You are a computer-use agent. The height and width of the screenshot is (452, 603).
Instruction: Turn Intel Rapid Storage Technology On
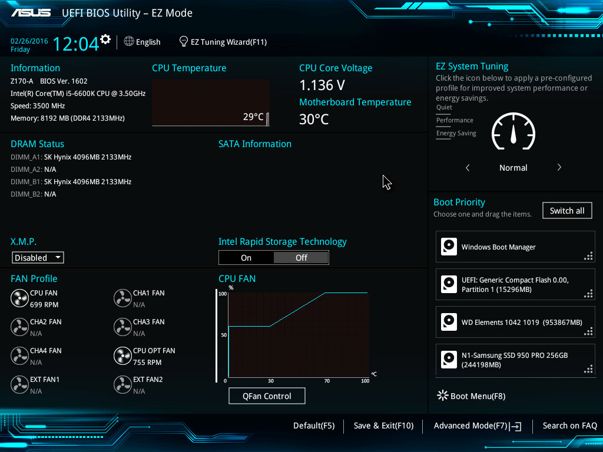(246, 258)
